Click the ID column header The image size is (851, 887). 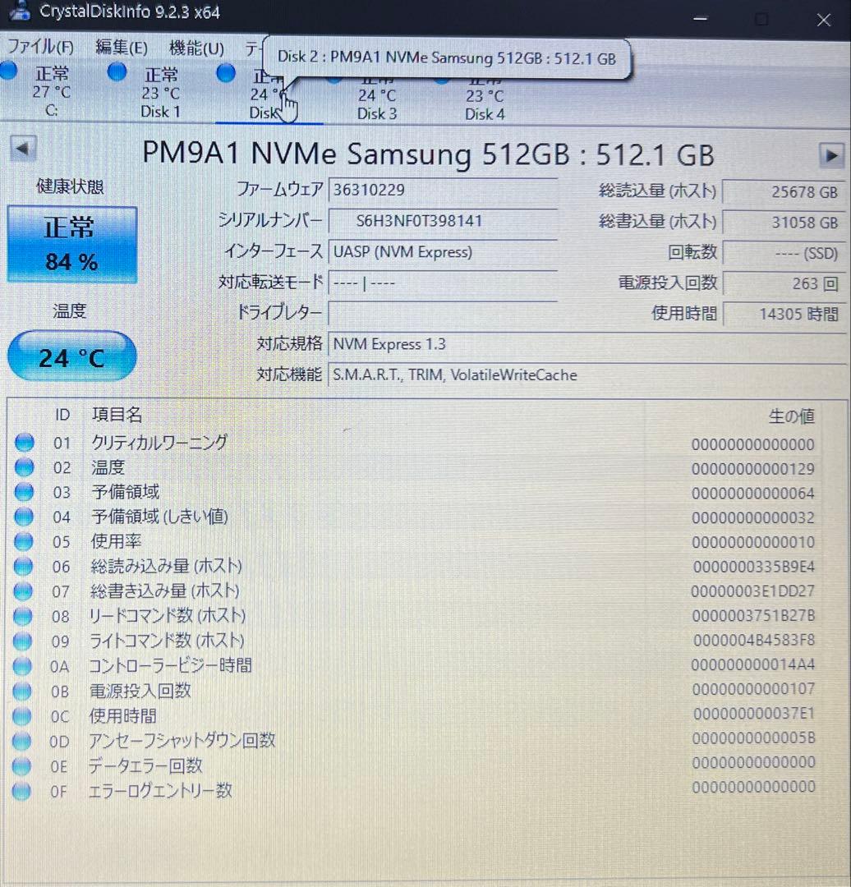(62, 415)
